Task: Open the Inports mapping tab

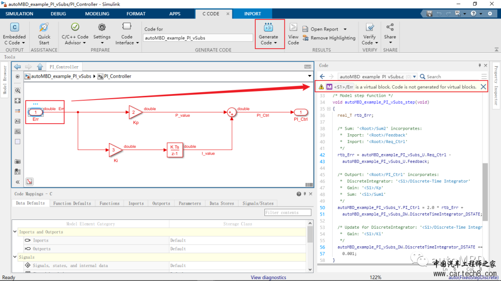Action: click(x=136, y=203)
